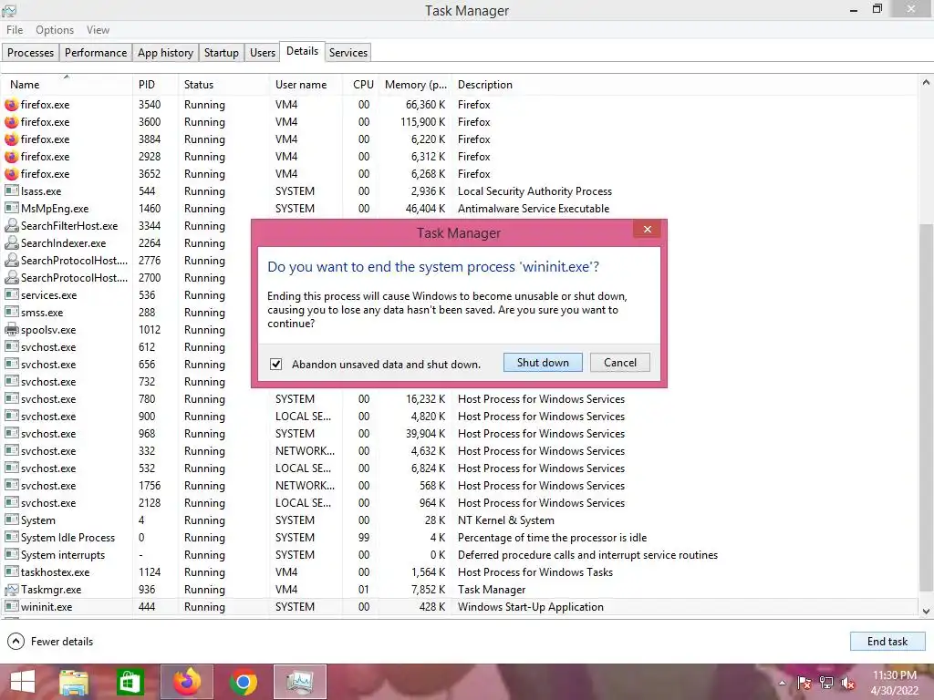Click the scrollbar down arrow
This screenshot has height=700, width=934.
point(926,611)
